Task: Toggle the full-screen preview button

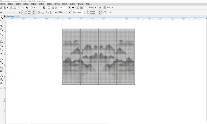Action: (73, 8)
